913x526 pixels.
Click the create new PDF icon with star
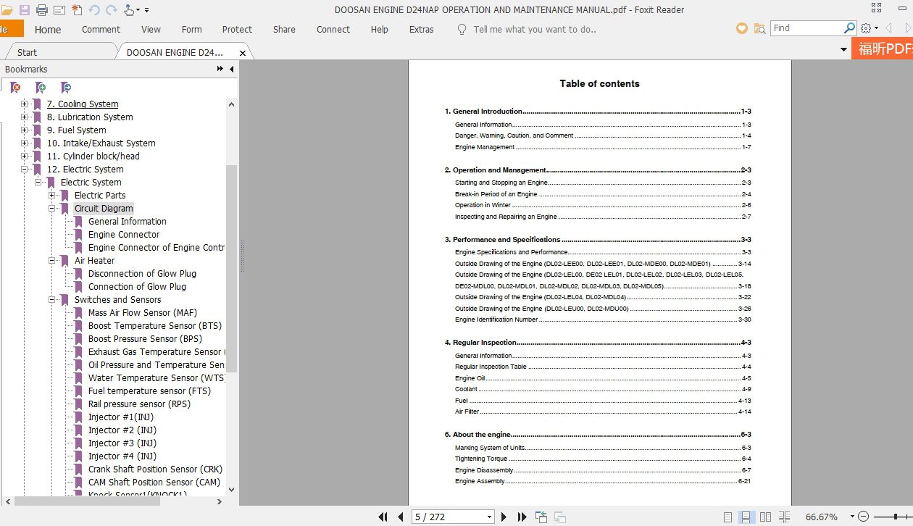pos(77,10)
